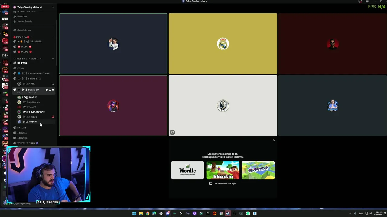
Task: Open Steam from taskbar
Action: click(228, 213)
